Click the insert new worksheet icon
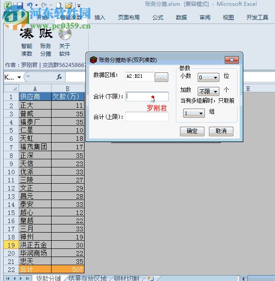275x281 pixels. pyautogui.click(x=151, y=278)
